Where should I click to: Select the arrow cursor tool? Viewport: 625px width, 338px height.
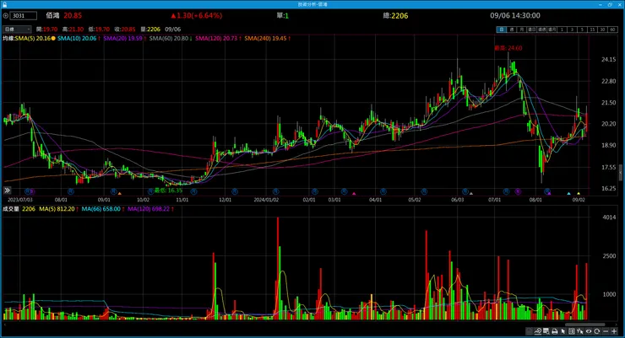point(563,331)
